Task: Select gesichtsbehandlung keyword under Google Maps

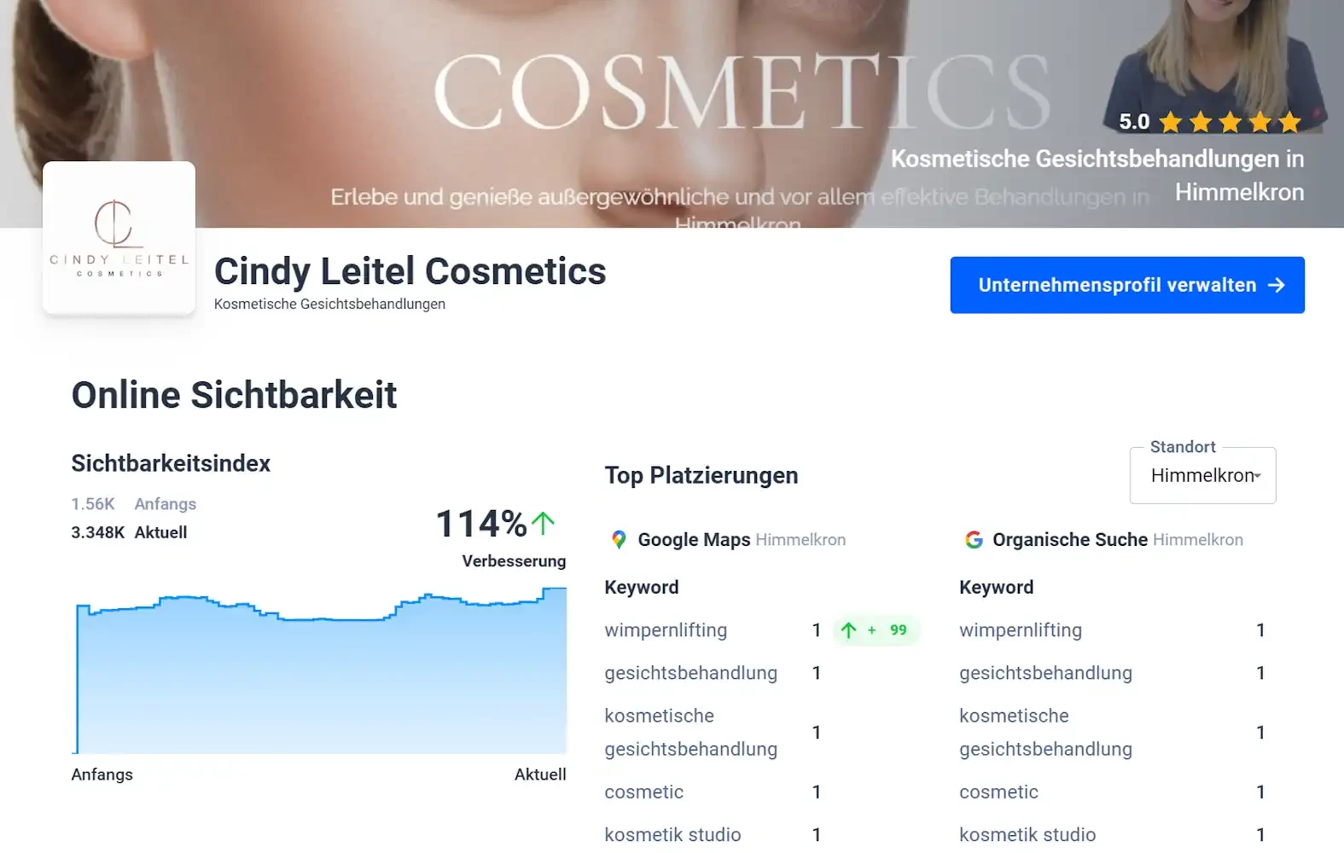Action: tap(691, 673)
